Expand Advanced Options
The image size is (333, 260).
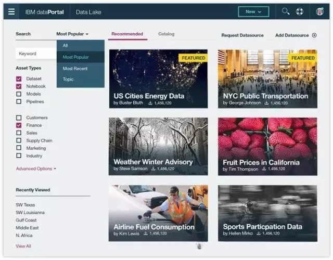36,168
